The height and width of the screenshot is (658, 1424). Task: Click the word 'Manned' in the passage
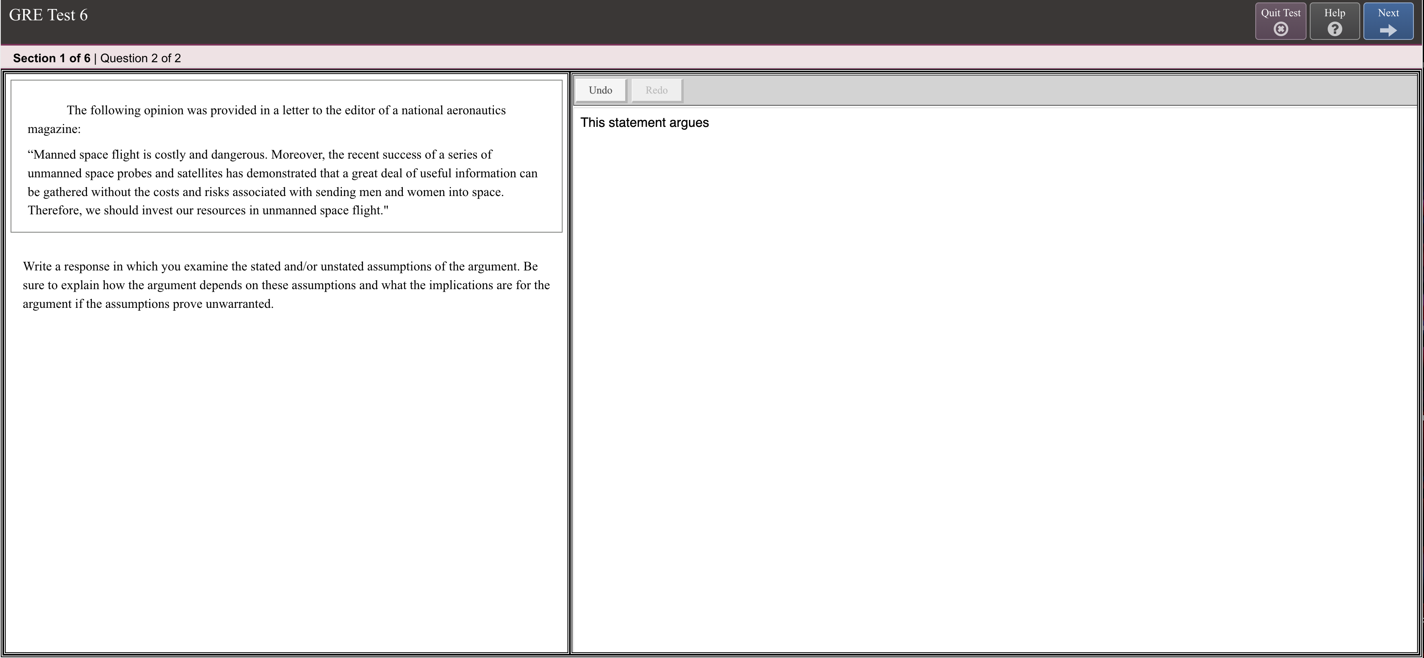tap(55, 155)
